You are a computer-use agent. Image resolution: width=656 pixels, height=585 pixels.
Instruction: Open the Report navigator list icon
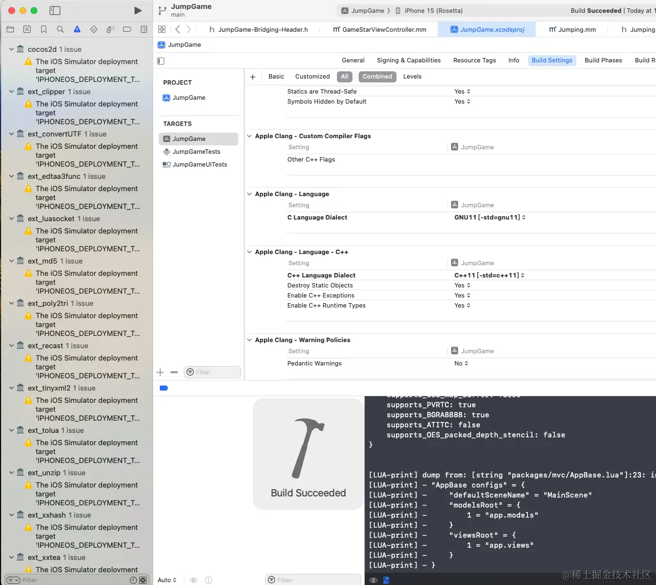tap(144, 30)
